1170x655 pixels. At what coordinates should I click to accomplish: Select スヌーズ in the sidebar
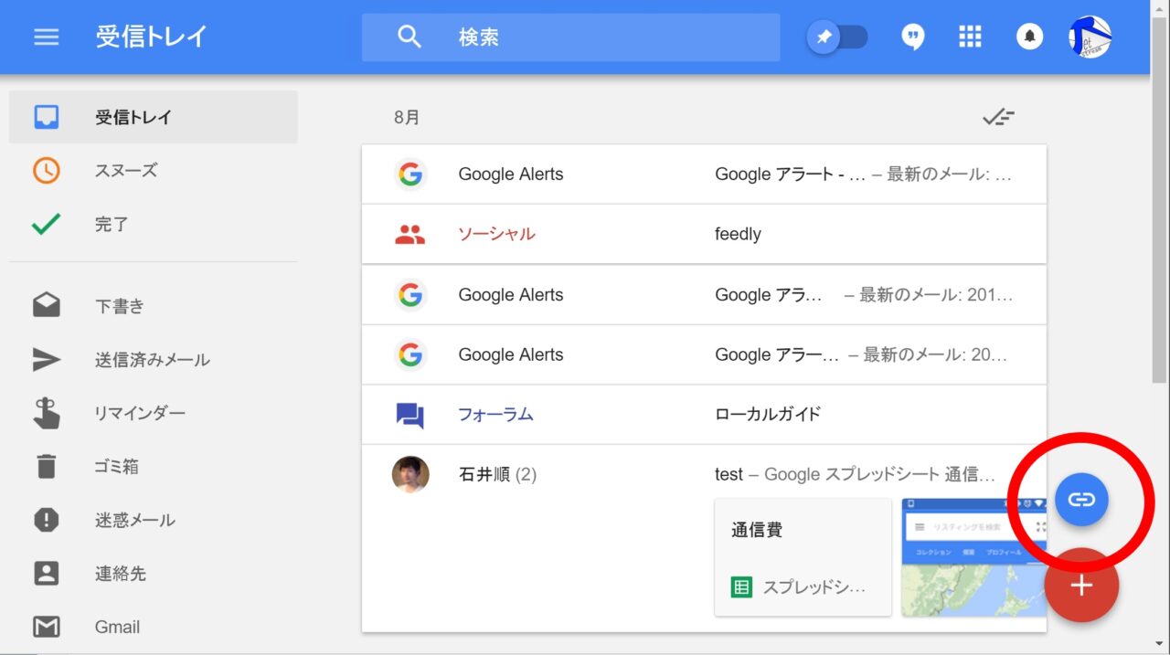pyautogui.click(x=125, y=171)
